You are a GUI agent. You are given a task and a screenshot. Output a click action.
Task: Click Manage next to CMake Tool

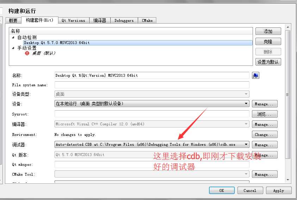coord(265,174)
